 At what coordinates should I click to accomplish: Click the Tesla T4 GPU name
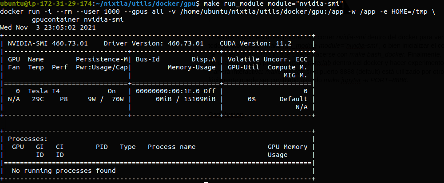(44, 91)
